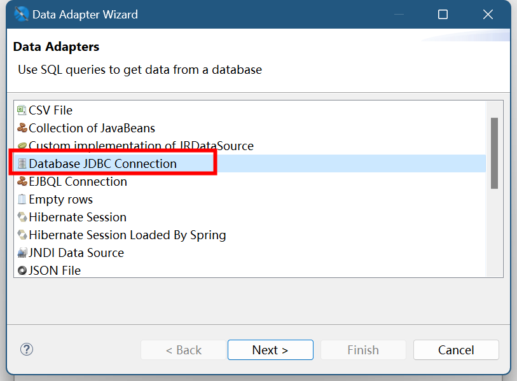Click the JSON File icon

[22, 270]
